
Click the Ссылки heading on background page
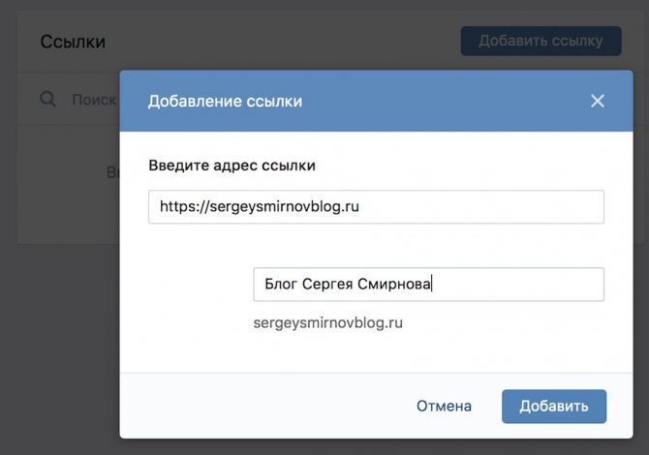point(73,42)
